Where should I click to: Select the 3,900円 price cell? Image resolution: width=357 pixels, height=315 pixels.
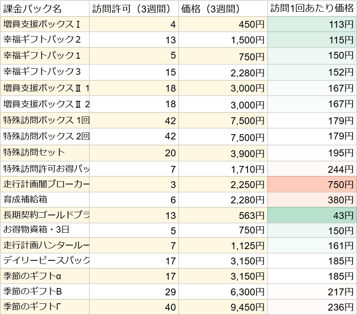[223, 153]
